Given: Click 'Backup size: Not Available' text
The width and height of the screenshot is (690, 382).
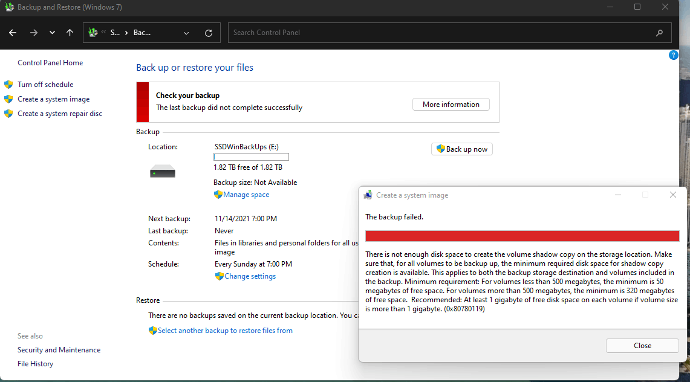Looking at the screenshot, I should tap(255, 183).
